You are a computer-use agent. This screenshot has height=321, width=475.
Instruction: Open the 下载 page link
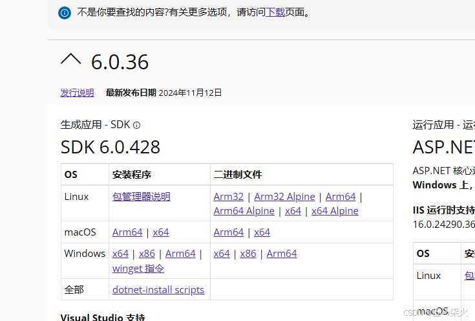(x=275, y=12)
